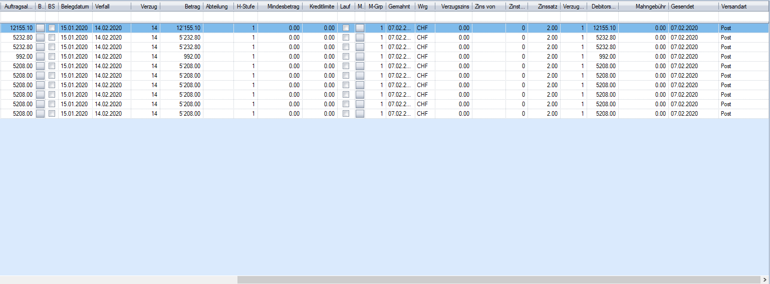The image size is (770, 284).
Task: Sort by the Gemahnt column header
Action: point(400,7)
